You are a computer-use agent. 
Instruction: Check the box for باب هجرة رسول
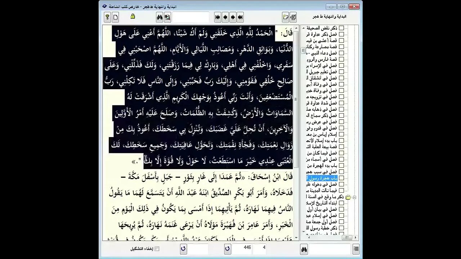[341, 178]
